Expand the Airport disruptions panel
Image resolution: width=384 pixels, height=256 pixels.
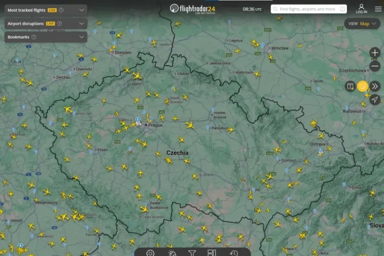pyautogui.click(x=82, y=24)
